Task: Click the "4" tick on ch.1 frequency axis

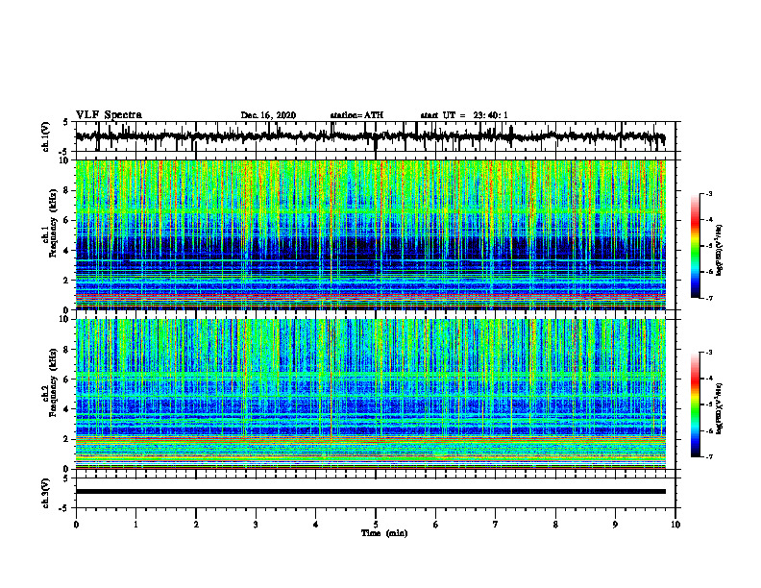Action: point(67,251)
